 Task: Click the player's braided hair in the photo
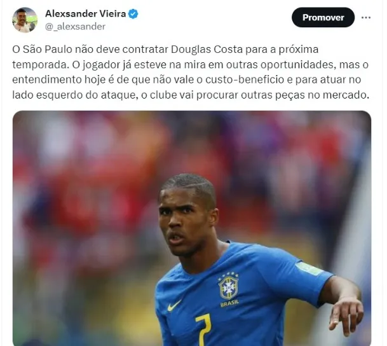189,184
